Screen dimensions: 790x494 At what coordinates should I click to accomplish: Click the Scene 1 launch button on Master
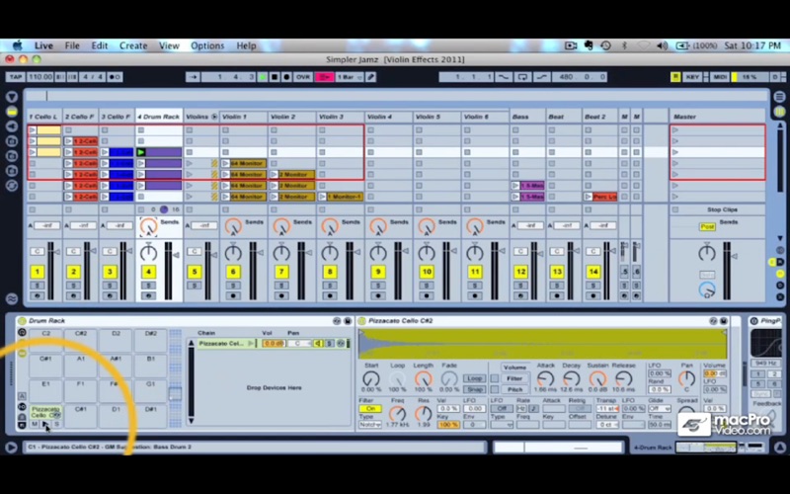pos(675,129)
